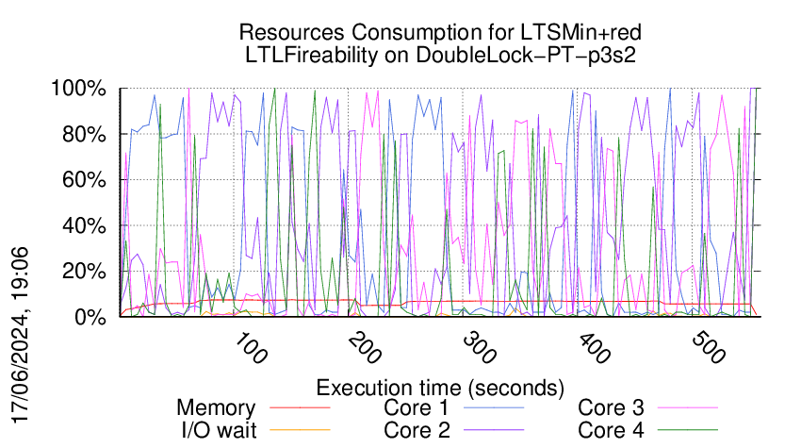Screen dimensions: 801x448
Task: Click the 100% y-axis label
Action: pyautogui.click(x=78, y=89)
